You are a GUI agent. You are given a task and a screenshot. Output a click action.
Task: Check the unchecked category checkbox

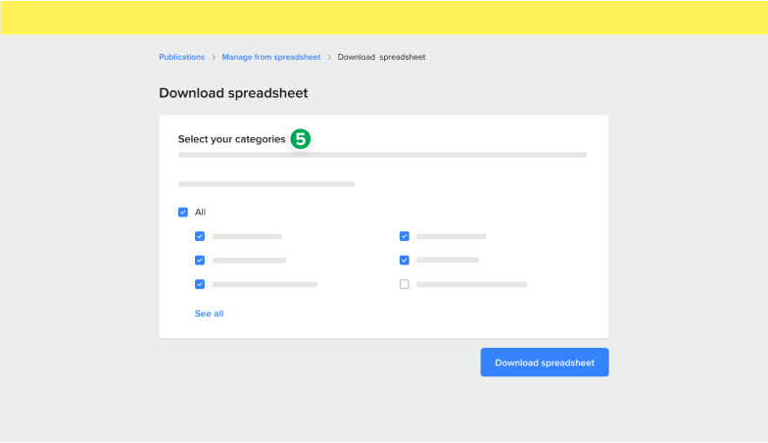pyautogui.click(x=404, y=284)
